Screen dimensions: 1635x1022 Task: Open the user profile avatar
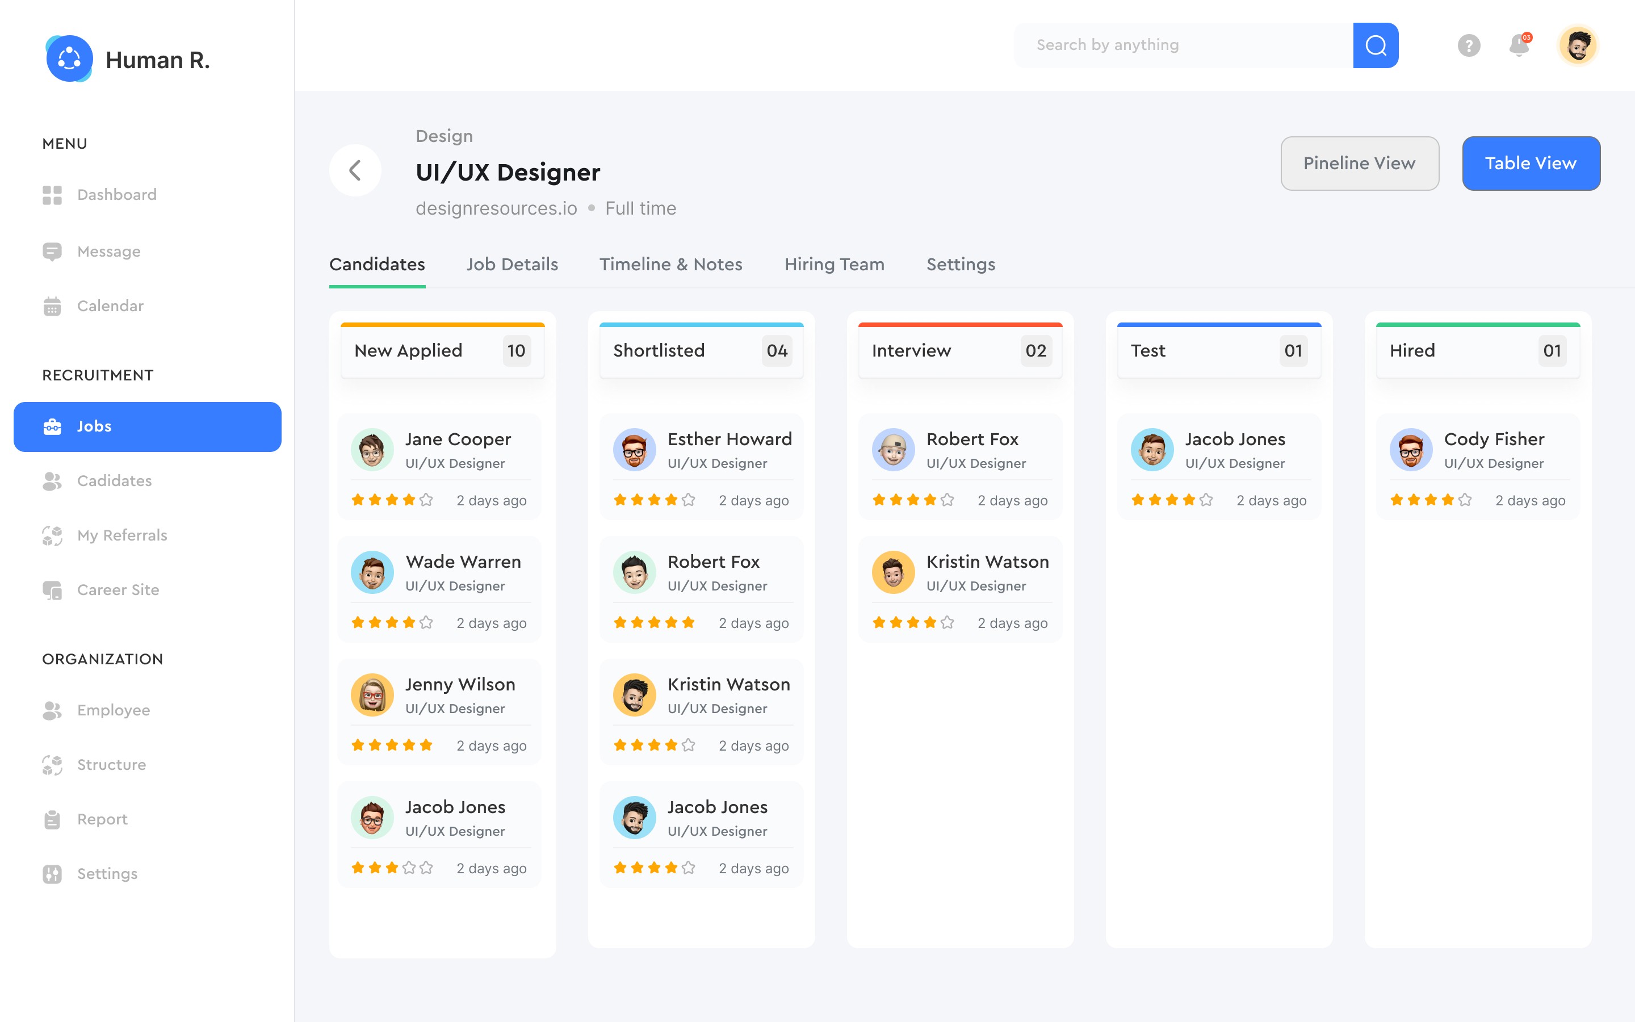[x=1578, y=45]
